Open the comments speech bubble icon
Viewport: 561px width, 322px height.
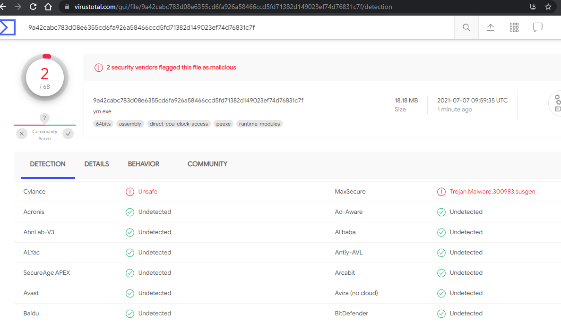click(x=537, y=27)
